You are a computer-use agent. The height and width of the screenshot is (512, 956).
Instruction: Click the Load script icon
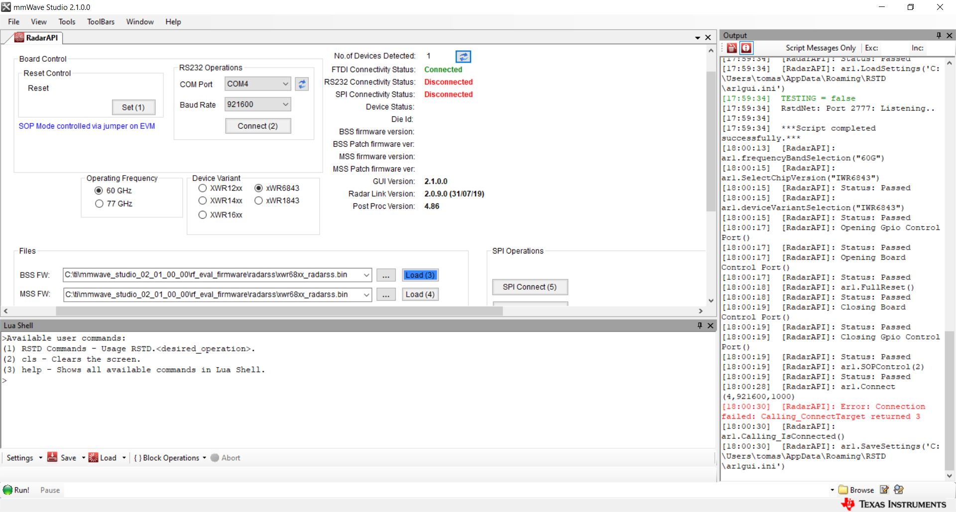[x=93, y=457]
